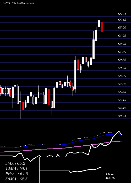Click the 64.02 price label
131x183 pixels.
point(122,36)
